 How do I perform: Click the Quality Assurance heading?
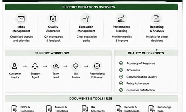click(53, 29)
